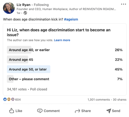129x117 pixels.
Task: Select the 'Around age 40, or earlier' option
Action: (65, 50)
